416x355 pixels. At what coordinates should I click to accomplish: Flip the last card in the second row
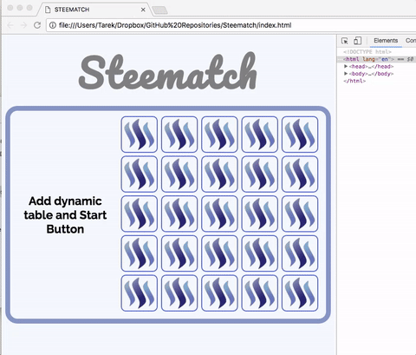click(300, 174)
